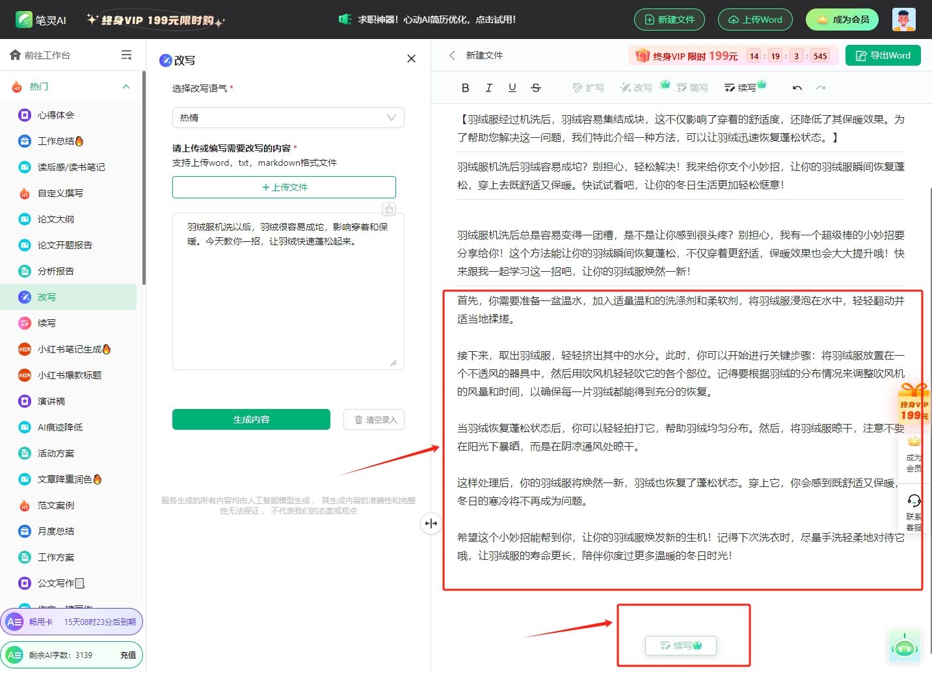Click the 活动方案 icon
This screenshot has width=932, height=673.
coord(25,453)
